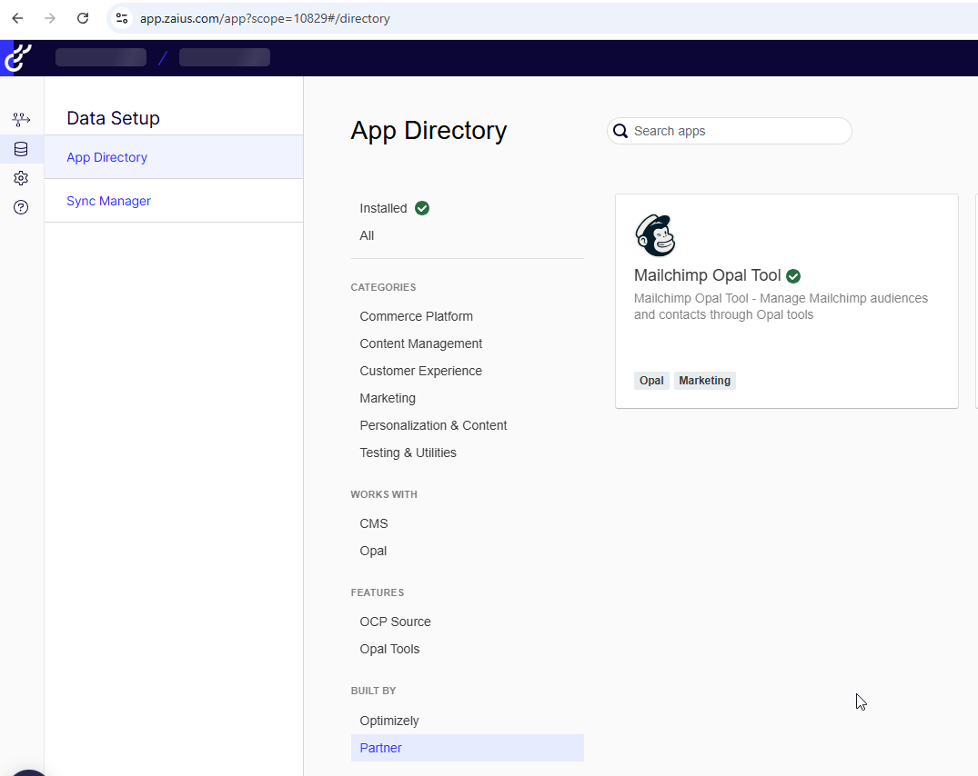Filter by Installed apps

point(383,208)
